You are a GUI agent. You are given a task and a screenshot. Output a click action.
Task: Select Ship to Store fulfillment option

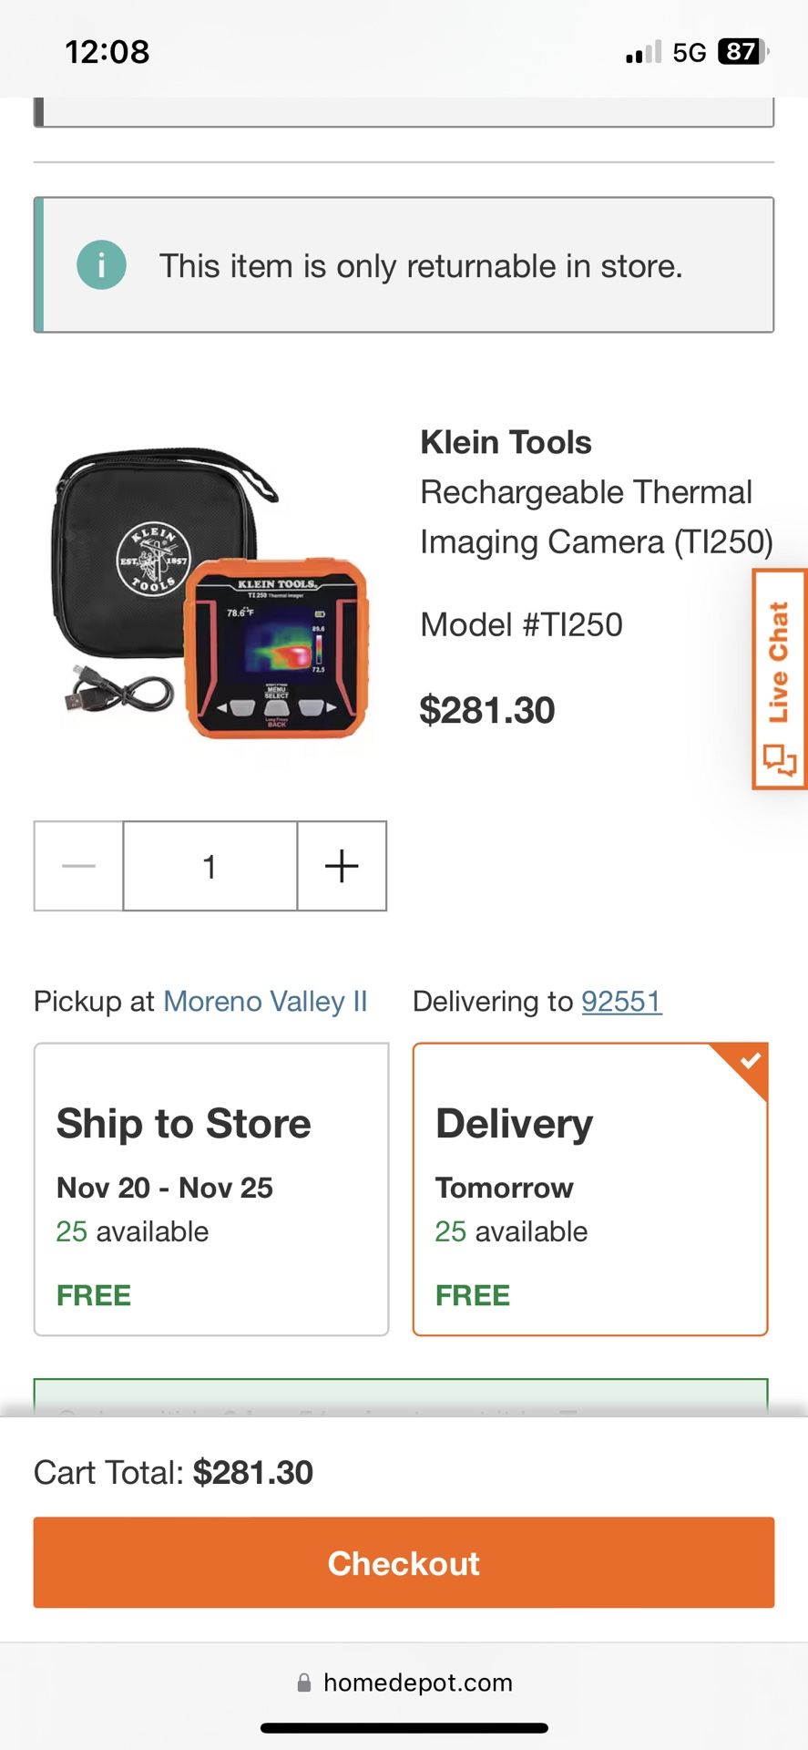pyautogui.click(x=211, y=1189)
